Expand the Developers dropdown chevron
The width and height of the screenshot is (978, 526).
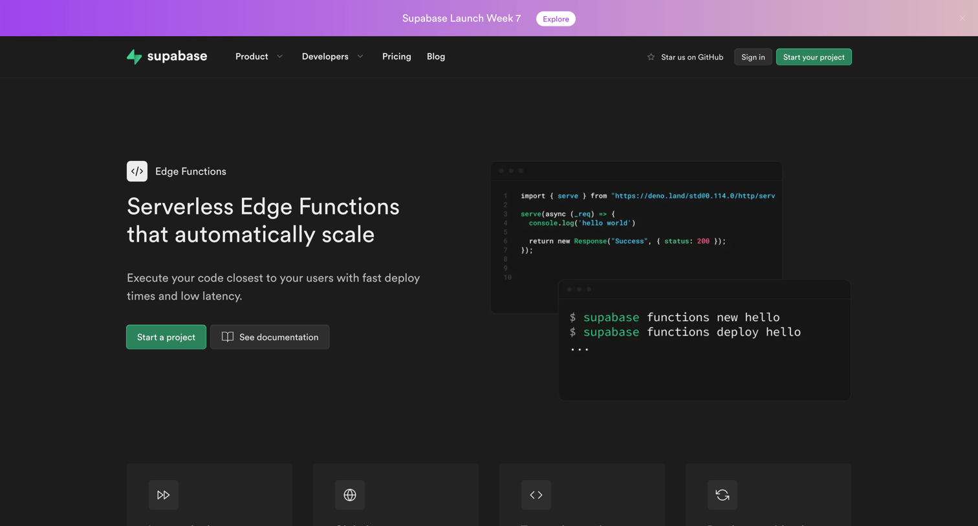360,57
